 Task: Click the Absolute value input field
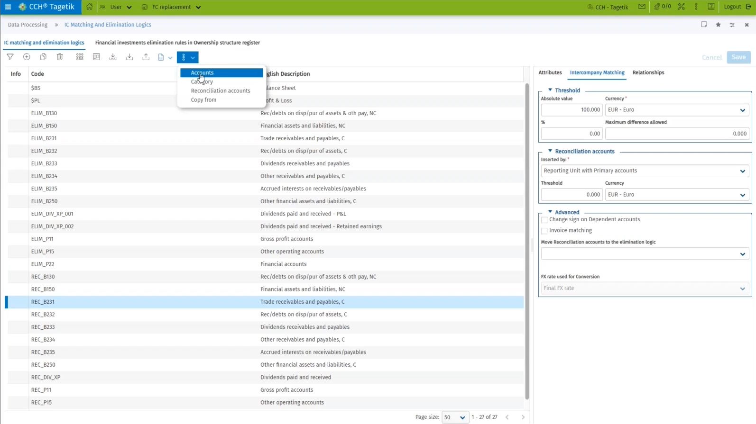tap(572, 110)
